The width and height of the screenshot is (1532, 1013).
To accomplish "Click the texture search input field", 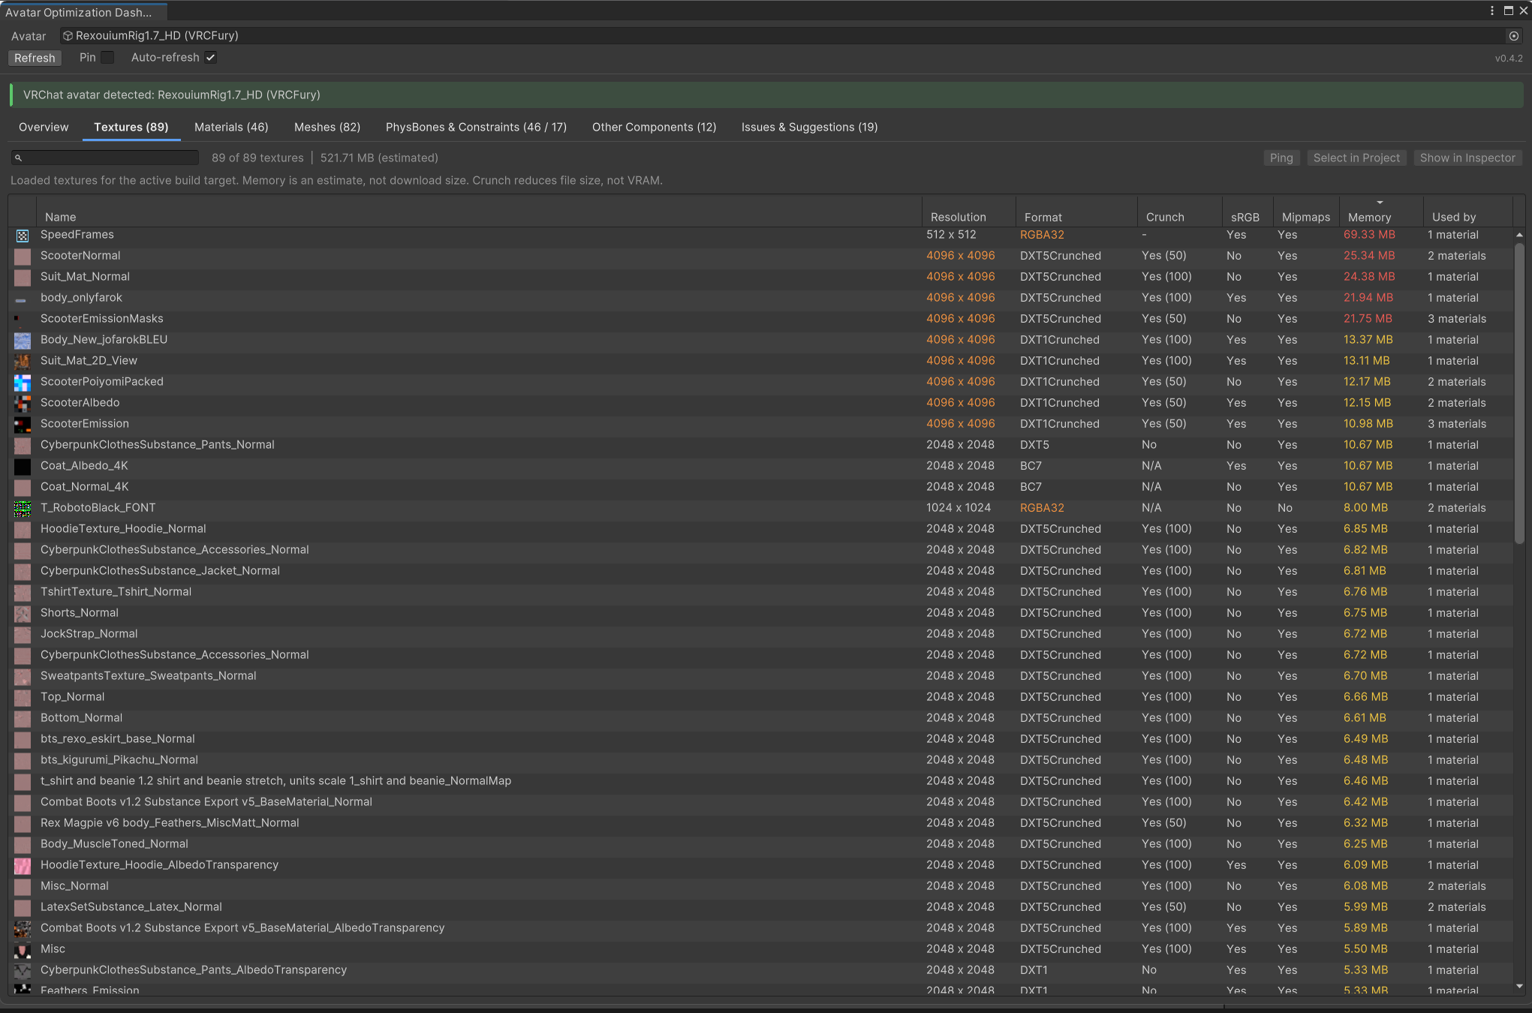I will [105, 158].
